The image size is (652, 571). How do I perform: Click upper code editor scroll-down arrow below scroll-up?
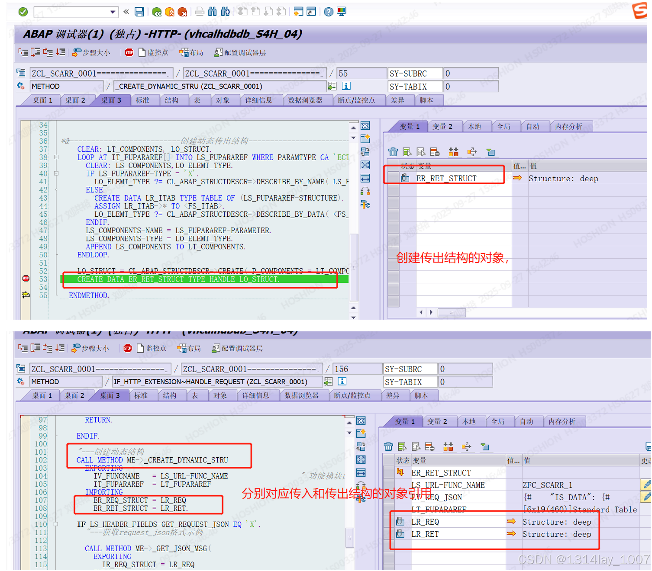click(353, 138)
